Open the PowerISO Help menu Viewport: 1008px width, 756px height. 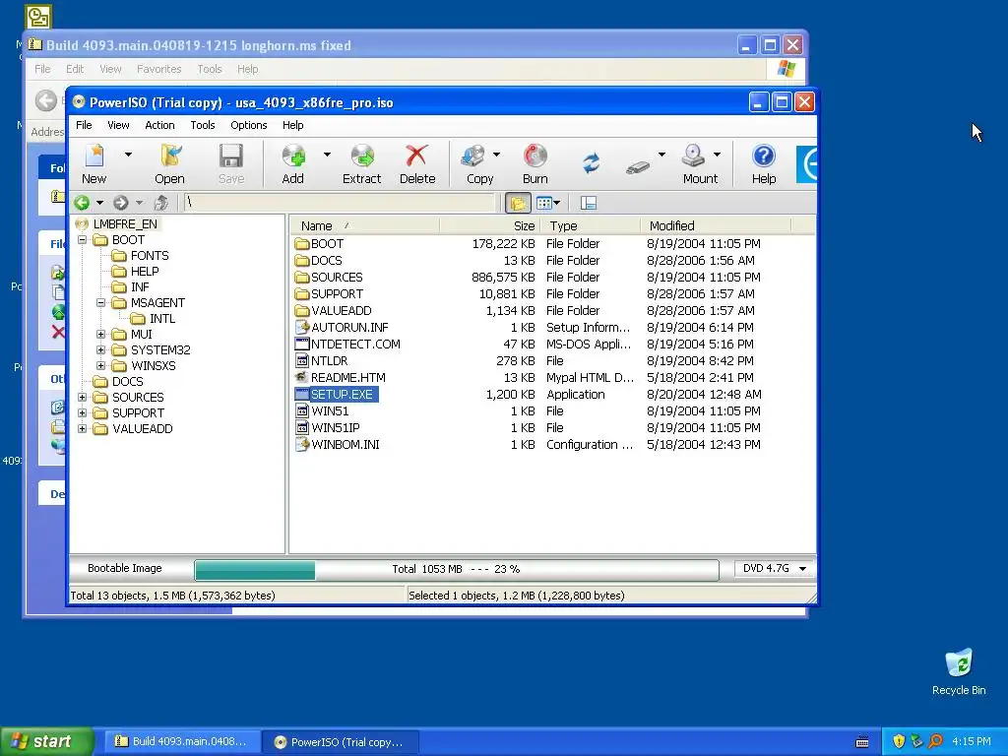click(x=293, y=125)
